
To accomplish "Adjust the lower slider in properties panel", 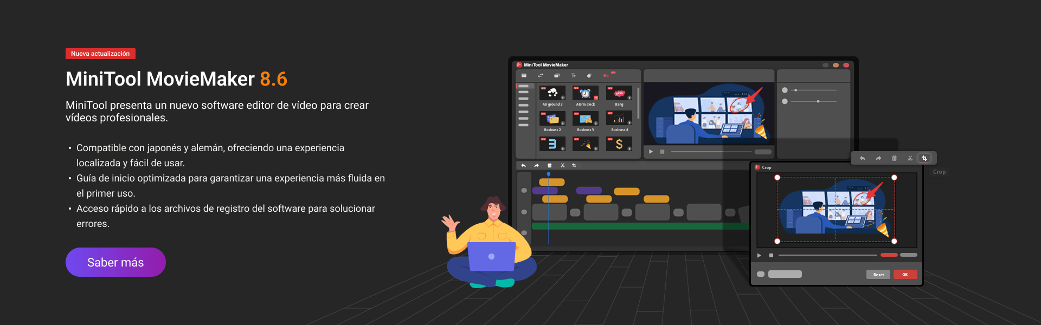I will pyautogui.click(x=814, y=101).
